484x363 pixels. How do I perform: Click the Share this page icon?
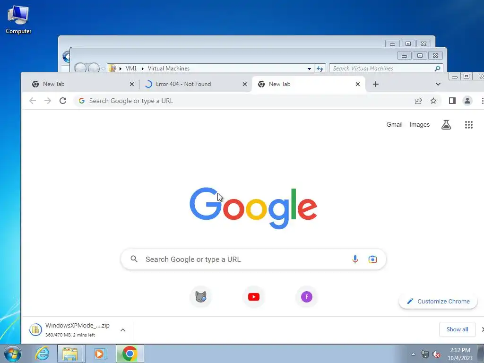coord(418,101)
